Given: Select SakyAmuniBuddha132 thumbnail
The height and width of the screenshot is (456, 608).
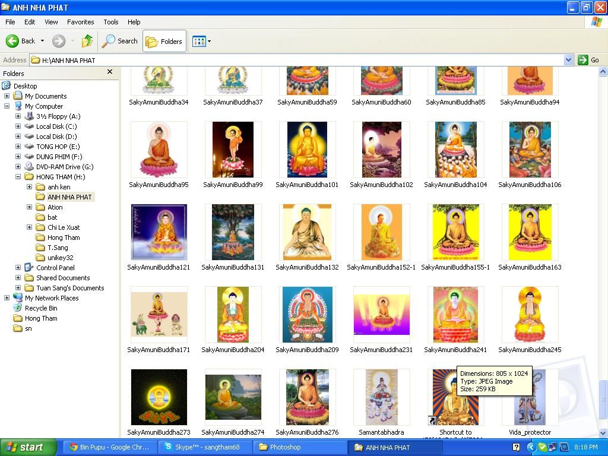Looking at the screenshot, I should click(x=307, y=232).
